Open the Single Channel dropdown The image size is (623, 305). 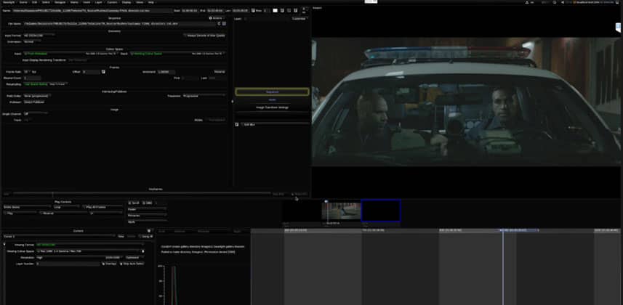pos(36,113)
